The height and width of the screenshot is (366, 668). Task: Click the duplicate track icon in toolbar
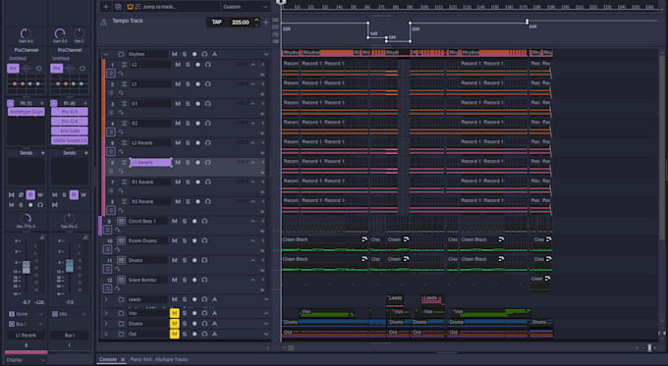point(119,7)
